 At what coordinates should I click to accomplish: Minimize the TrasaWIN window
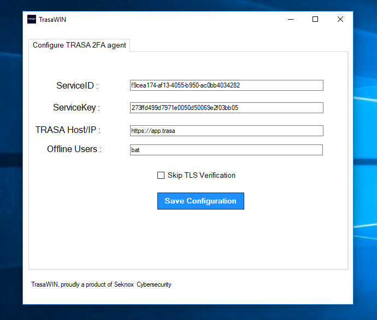291,19
